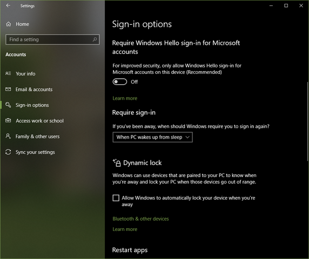Click the Dynamic lock heading text
The width and height of the screenshot is (309, 259).
click(x=142, y=163)
